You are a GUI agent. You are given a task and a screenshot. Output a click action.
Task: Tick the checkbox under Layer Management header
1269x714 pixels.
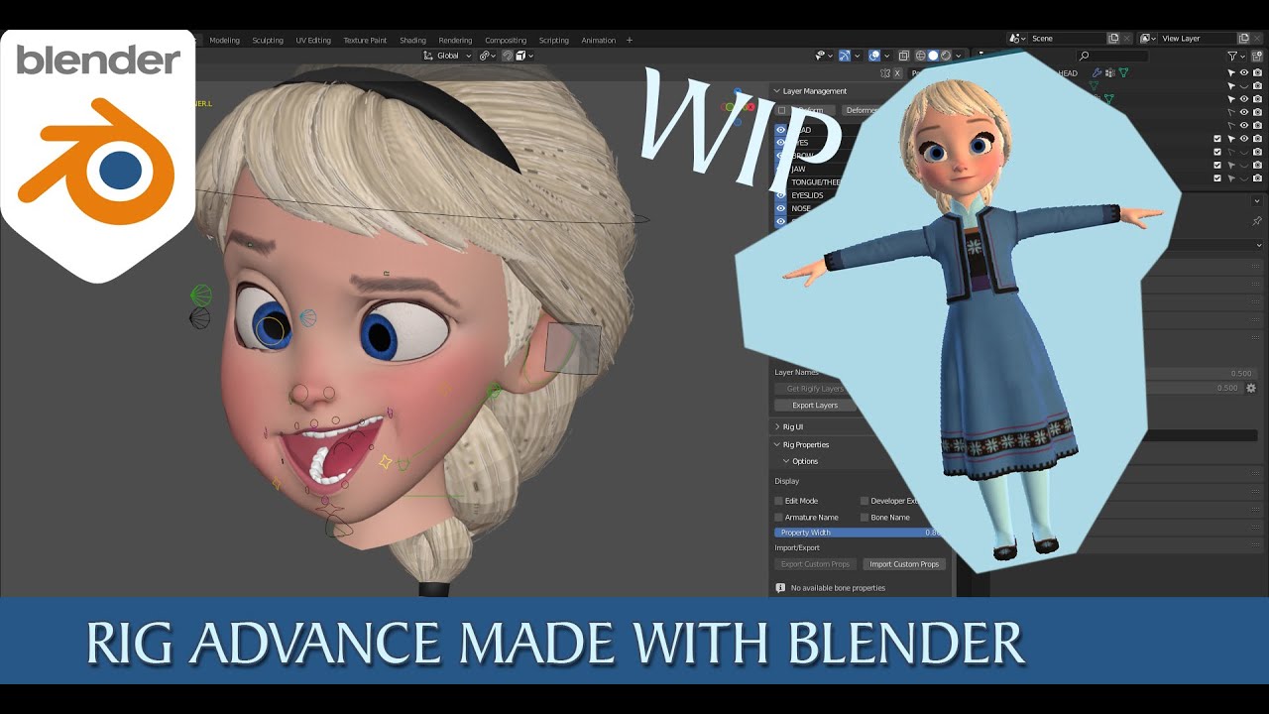[x=781, y=110]
